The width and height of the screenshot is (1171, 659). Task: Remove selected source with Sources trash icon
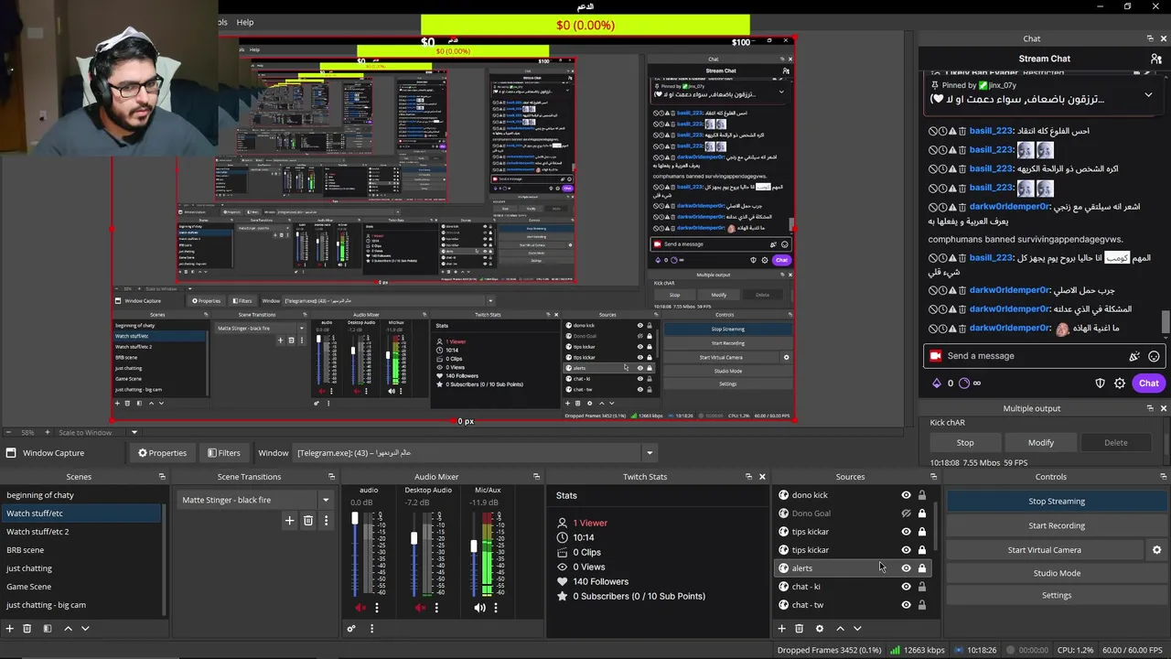[799, 629]
